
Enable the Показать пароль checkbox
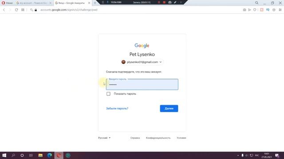[108, 94]
